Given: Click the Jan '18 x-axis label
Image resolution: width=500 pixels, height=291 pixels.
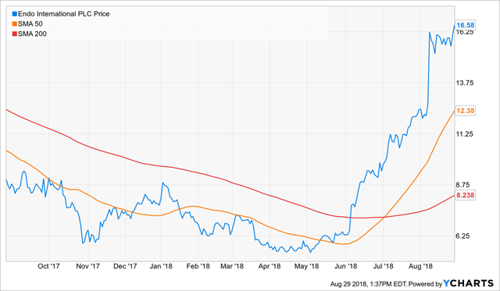Looking at the screenshot, I should 161,266.
